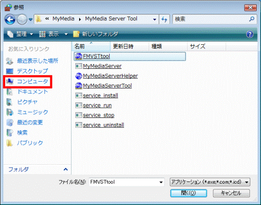Click the 最近表示した場所 icon
The width and height of the screenshot is (261, 205).
click(x=10, y=61)
